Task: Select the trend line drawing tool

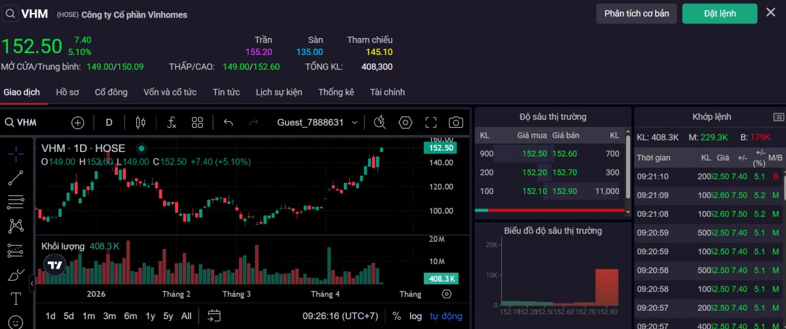Action: coord(16,177)
